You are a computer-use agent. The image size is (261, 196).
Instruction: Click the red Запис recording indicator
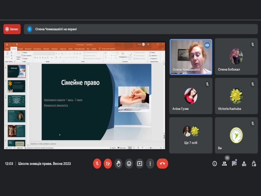[x=12, y=29]
